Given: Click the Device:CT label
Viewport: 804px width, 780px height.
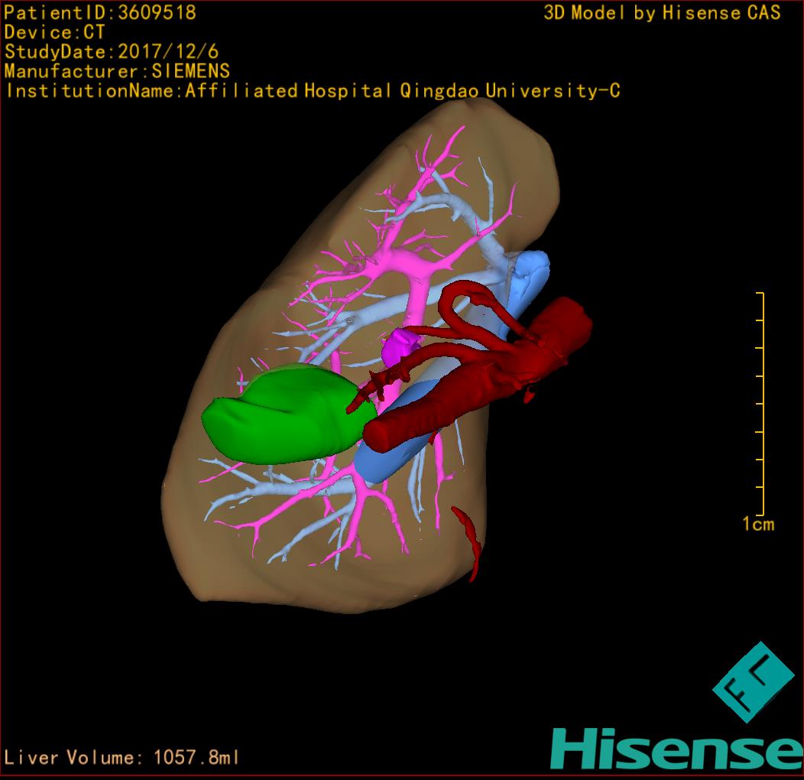Looking at the screenshot, I should click(x=54, y=32).
